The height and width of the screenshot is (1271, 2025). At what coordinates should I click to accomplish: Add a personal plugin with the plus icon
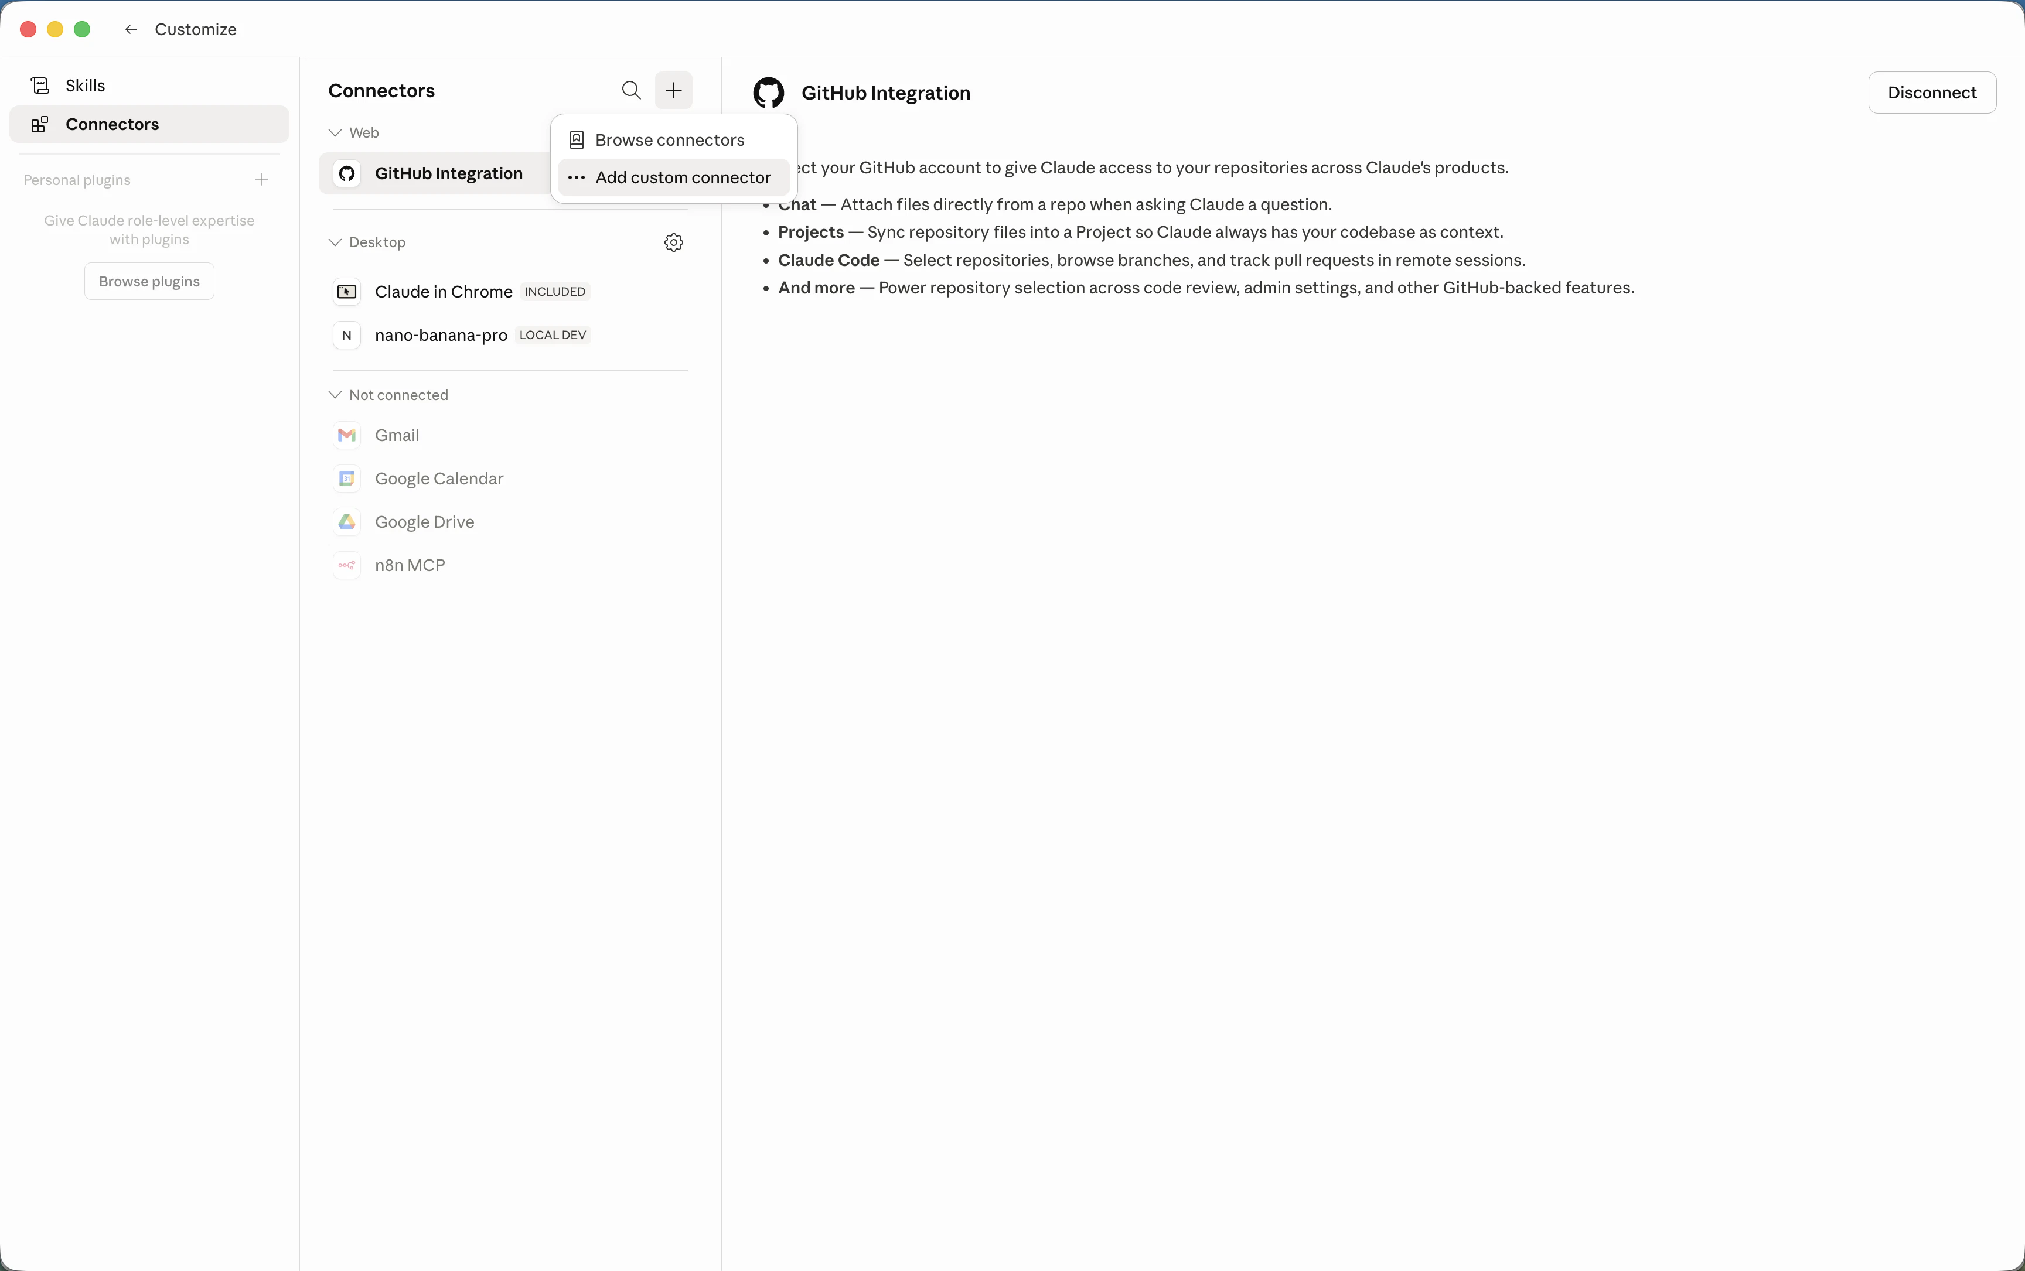coord(261,180)
